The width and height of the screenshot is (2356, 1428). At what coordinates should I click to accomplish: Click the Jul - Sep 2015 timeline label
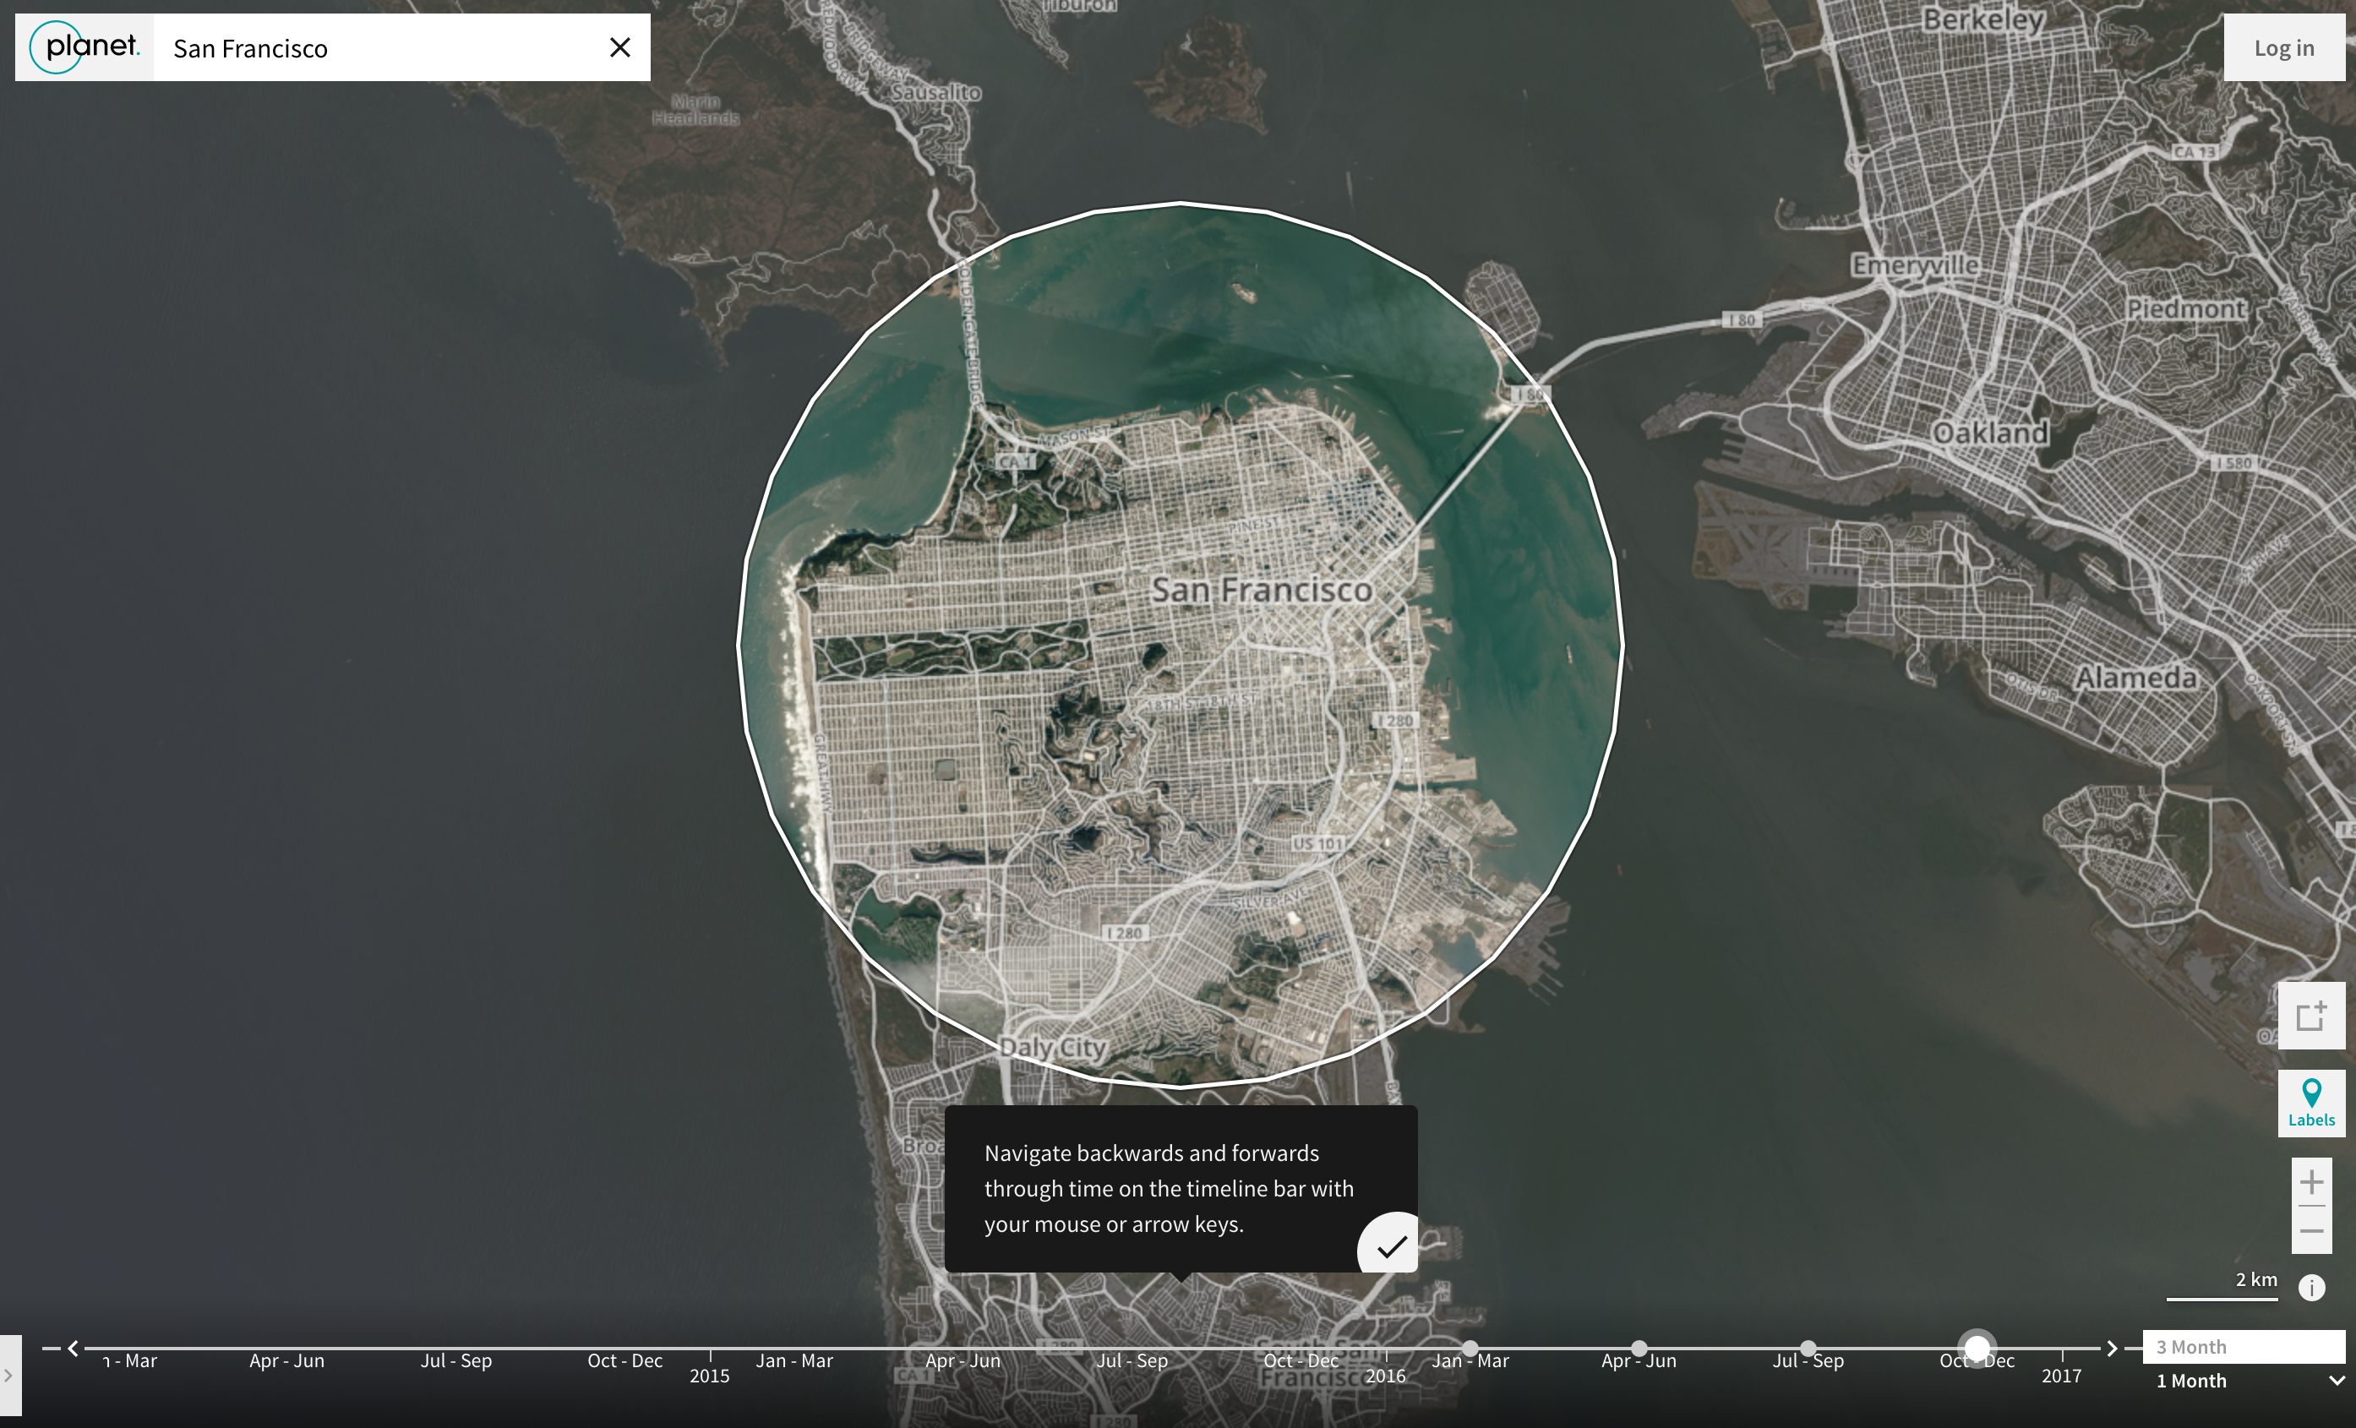coord(1132,1360)
